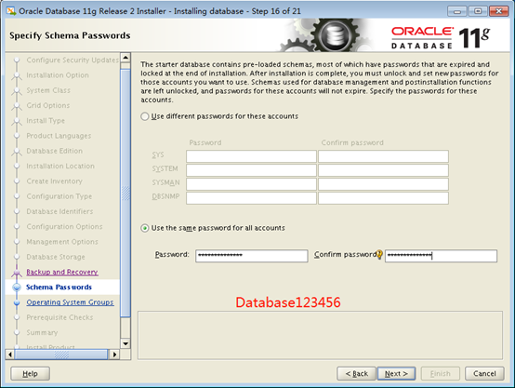515x388 pixels.
Task: Click 'Database Storage' step text
Action: [56, 257]
